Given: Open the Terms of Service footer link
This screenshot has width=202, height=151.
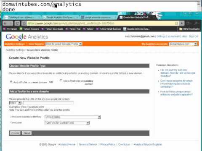Looking at the screenshot, I should tap(88, 144).
